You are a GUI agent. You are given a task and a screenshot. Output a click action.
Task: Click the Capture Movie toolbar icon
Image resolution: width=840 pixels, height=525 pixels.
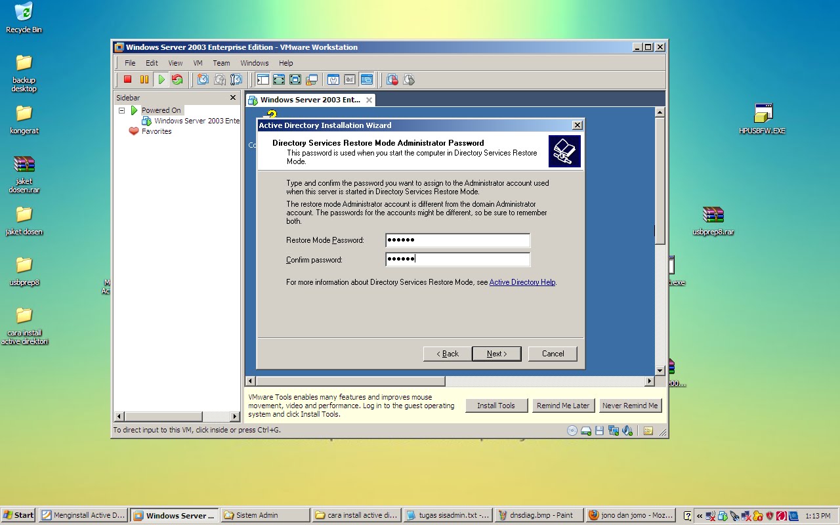[x=392, y=79]
